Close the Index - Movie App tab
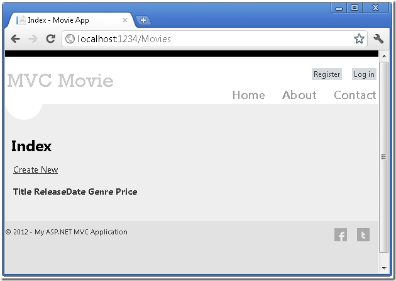Screen dimensions: 396x281 click(124, 20)
